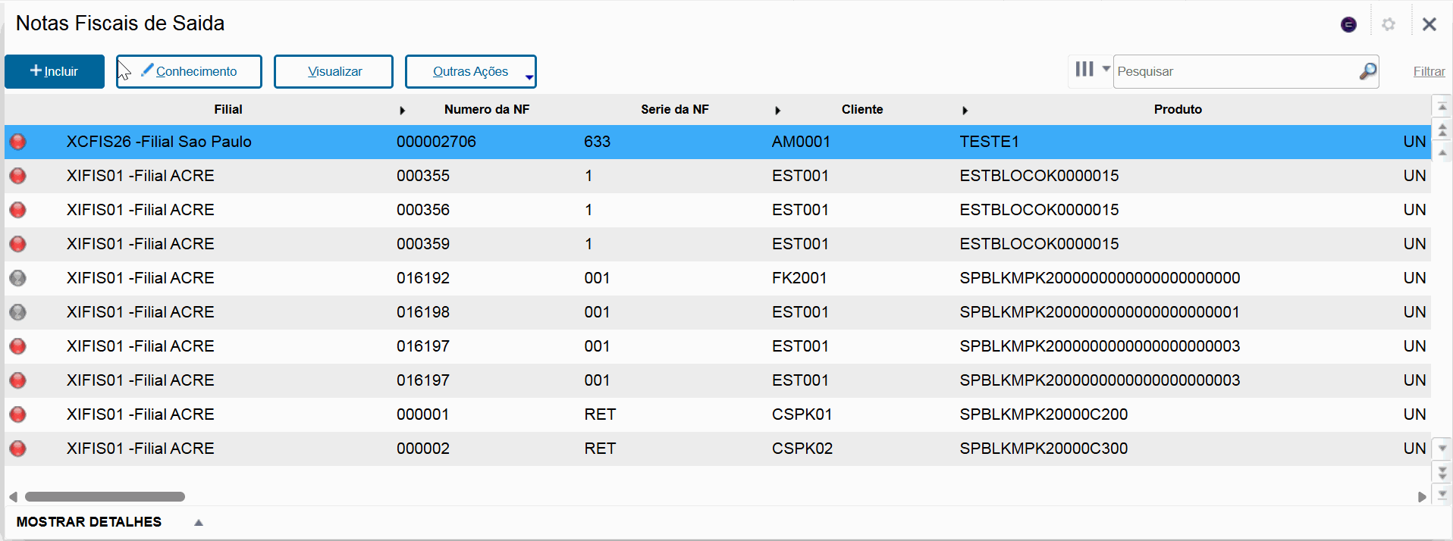Click red status indicator for NF 000355

pos(17,176)
